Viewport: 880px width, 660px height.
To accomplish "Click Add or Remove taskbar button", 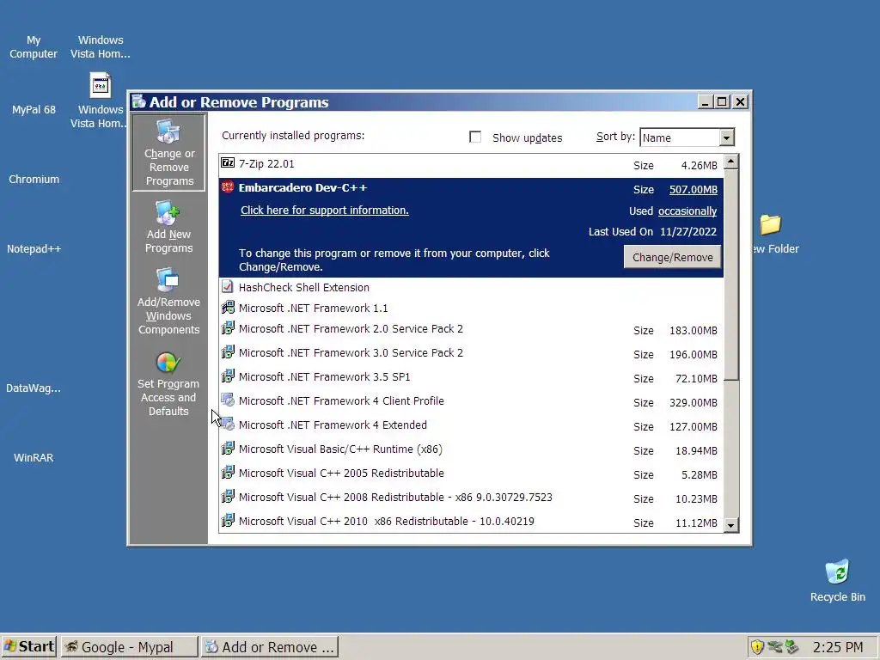I will (270, 646).
